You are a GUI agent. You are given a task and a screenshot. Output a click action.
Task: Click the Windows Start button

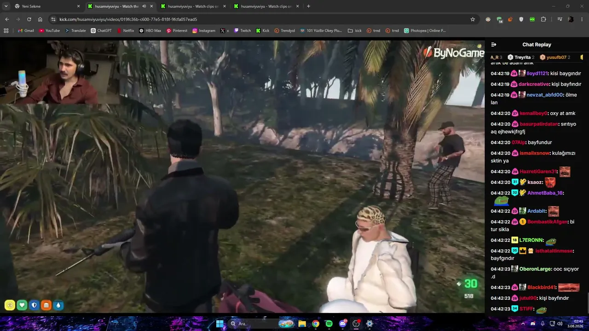(x=219, y=324)
